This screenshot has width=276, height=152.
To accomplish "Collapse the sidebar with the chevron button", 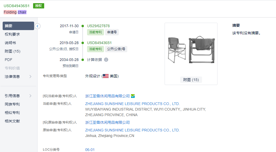I will [38, 26].
